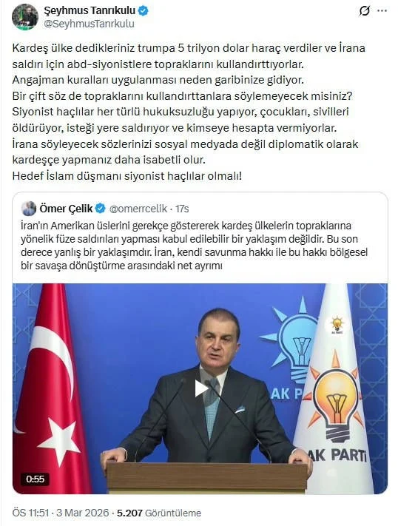Screen dimensions: 398x526
Task: Play the quoted AK Parti video
Action: tap(200, 388)
